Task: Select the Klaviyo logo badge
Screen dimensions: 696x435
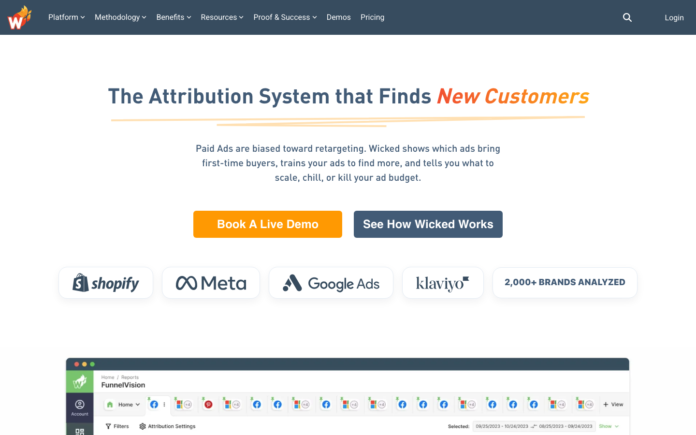Action: coord(443,283)
